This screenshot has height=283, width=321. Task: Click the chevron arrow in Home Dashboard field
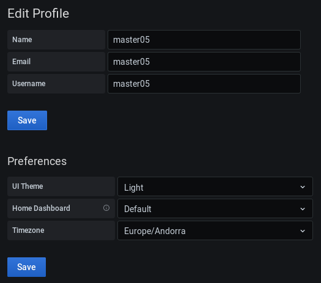point(303,209)
